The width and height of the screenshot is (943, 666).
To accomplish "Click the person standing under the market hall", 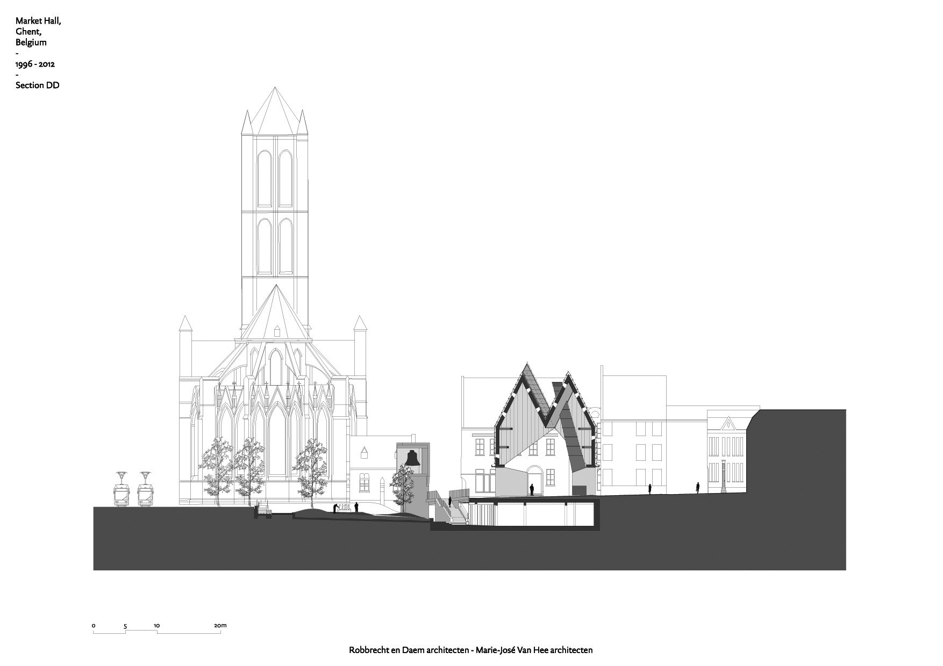I will (x=532, y=489).
